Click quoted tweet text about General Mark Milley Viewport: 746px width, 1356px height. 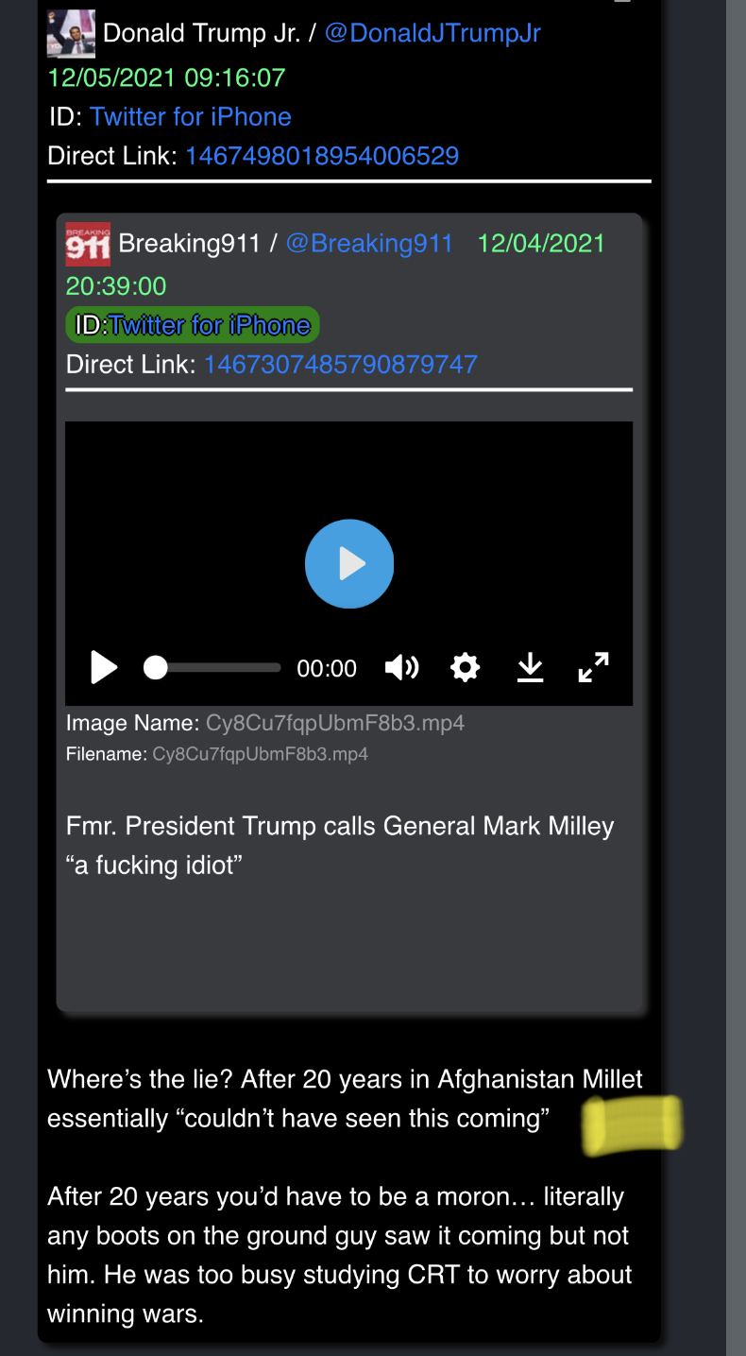[340, 845]
